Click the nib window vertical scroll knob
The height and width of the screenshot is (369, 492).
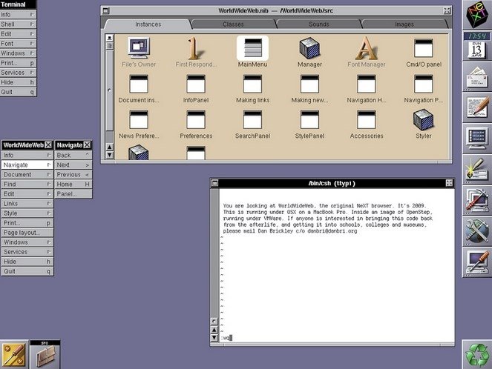(110, 90)
